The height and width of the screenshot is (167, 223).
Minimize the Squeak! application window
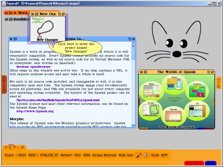[209, 3]
